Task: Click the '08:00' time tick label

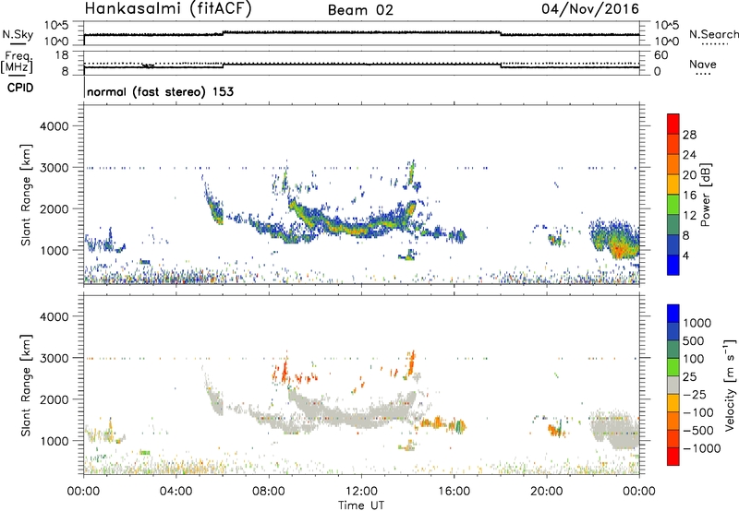Action: (x=269, y=492)
